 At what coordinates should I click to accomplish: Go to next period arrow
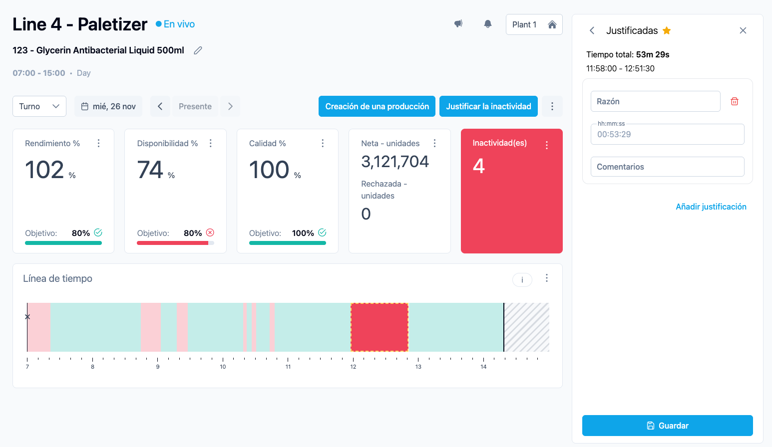(x=230, y=106)
